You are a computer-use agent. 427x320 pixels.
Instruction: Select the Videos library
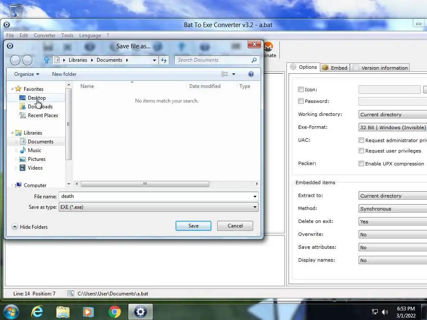[31, 167]
